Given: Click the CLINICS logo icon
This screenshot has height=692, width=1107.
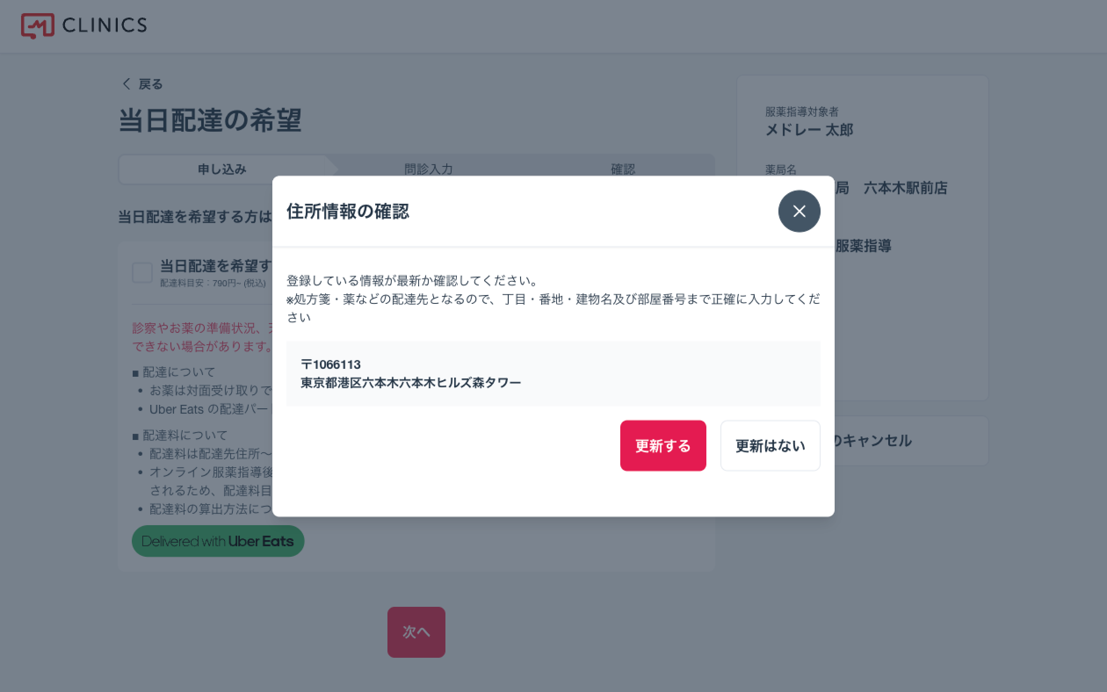Looking at the screenshot, I should coord(37,25).
